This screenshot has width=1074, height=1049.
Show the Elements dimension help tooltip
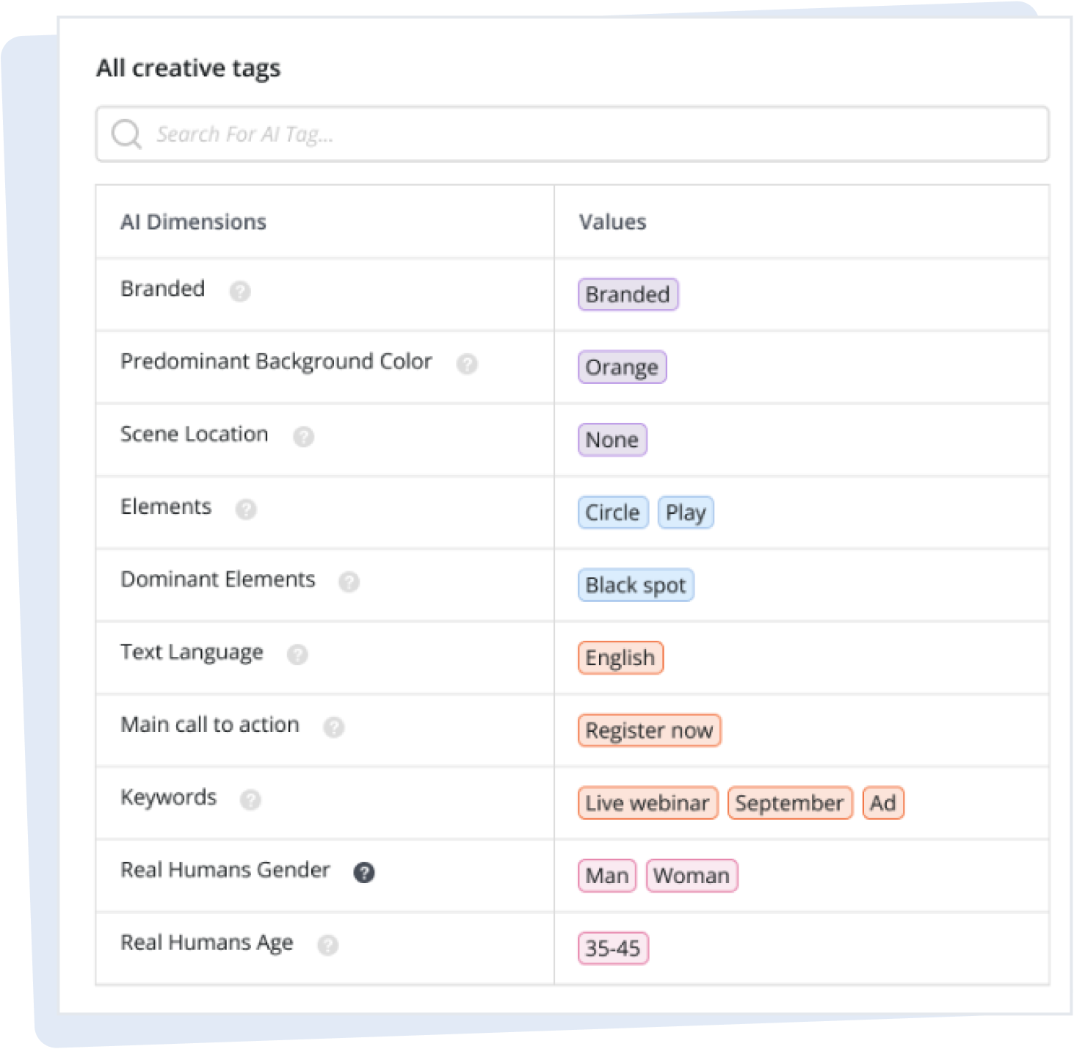pos(246,509)
